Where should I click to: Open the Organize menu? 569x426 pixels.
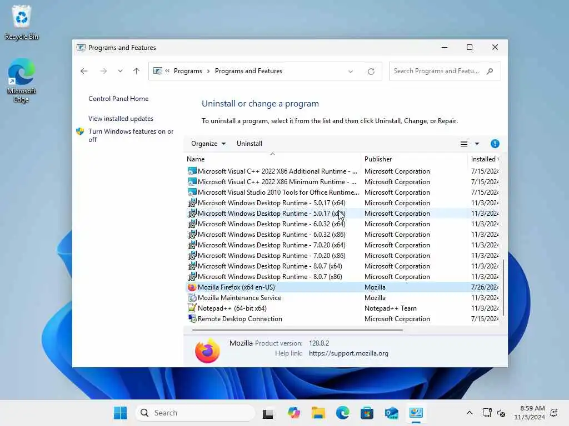208,144
